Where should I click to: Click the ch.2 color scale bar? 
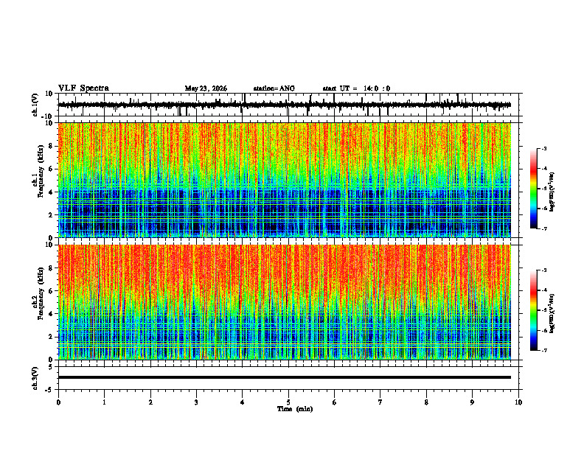click(533, 310)
